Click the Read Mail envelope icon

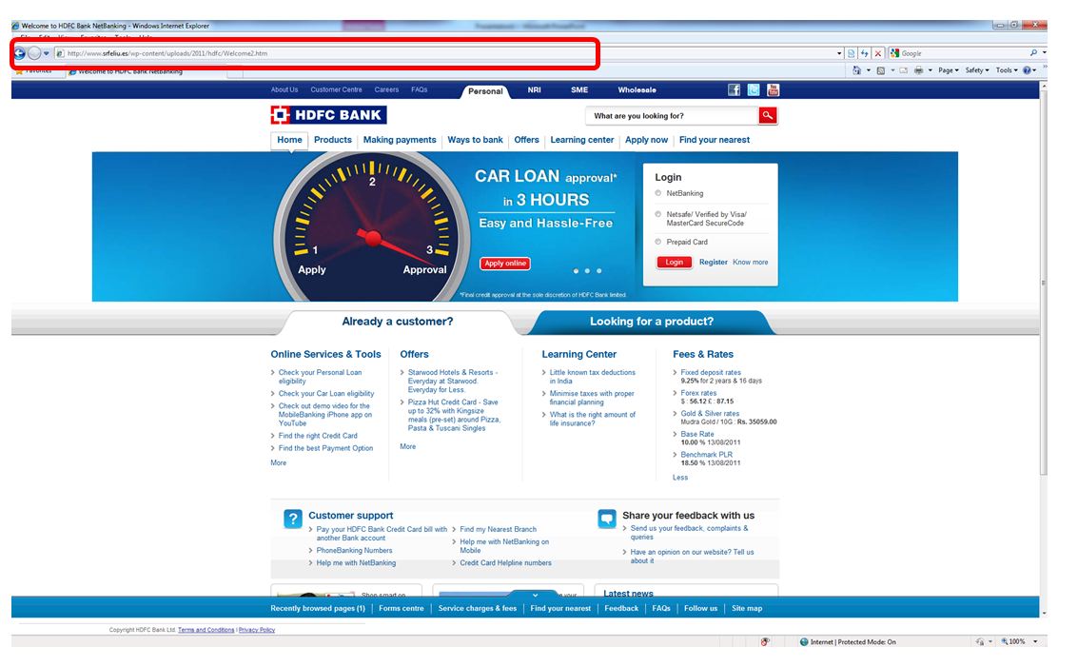[903, 70]
